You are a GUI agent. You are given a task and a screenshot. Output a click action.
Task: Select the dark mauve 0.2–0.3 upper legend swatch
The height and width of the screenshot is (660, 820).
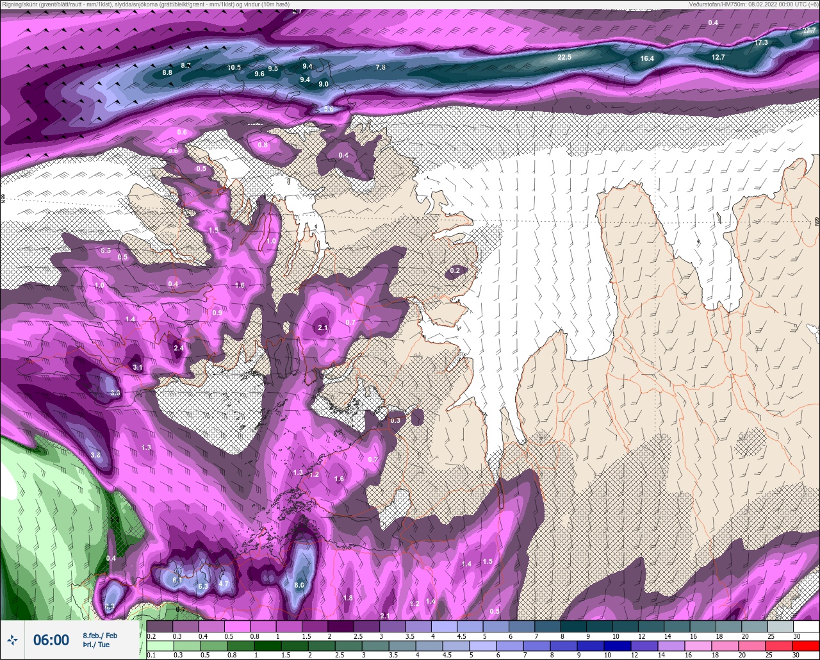(160, 626)
